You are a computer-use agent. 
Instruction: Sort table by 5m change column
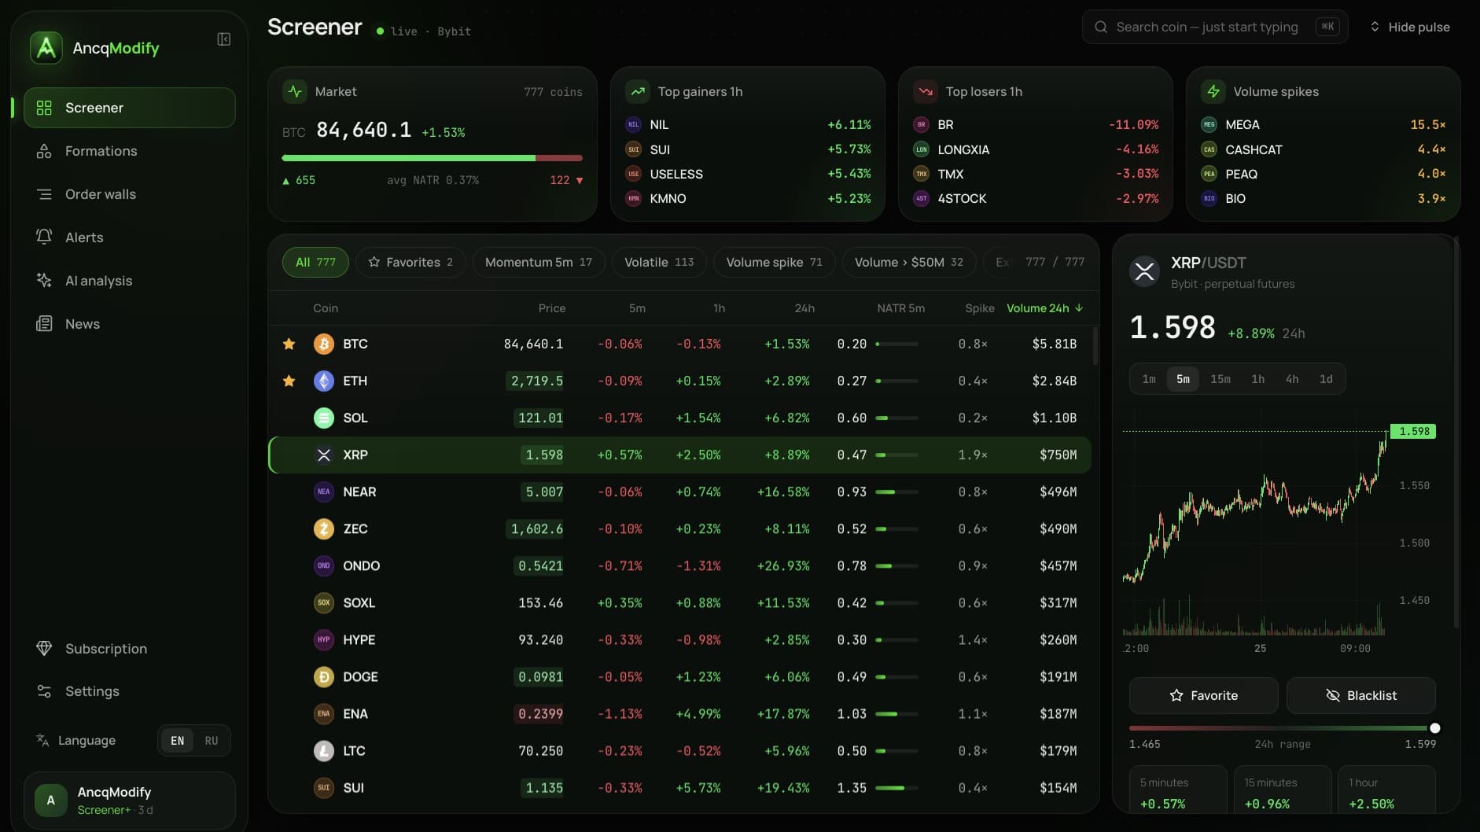pos(637,308)
